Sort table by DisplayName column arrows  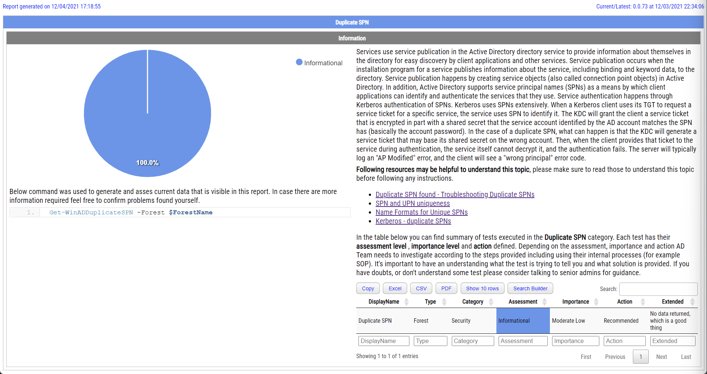coord(406,302)
